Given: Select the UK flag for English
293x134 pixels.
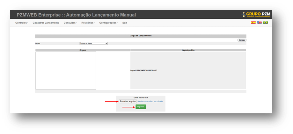Looking at the screenshot, I should pos(259,23).
